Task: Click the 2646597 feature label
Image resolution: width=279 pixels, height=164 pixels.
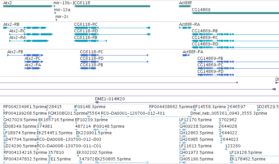Action: (236, 107)
